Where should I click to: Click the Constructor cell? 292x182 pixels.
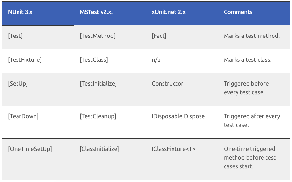167,84
